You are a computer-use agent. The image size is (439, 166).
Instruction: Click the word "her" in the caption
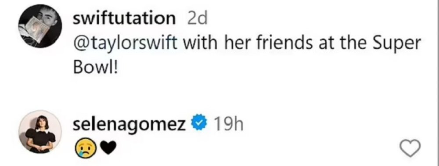(238, 43)
